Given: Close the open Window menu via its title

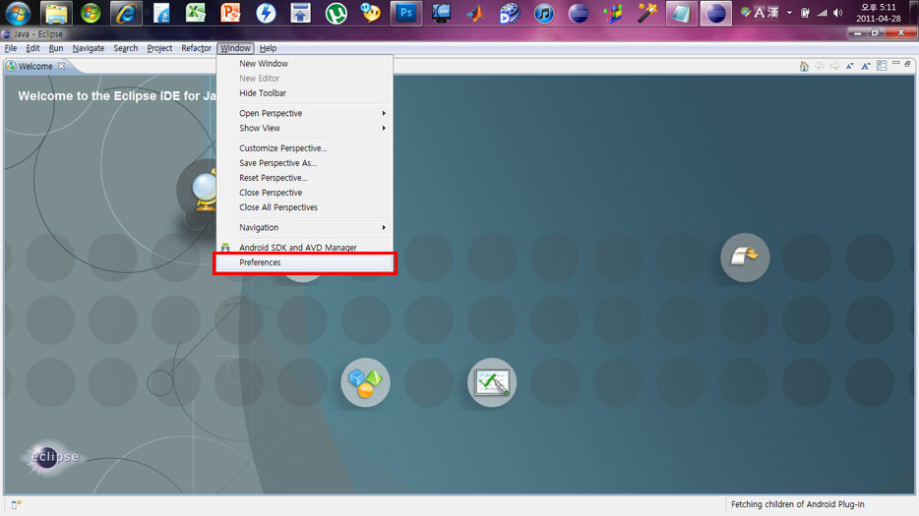Looking at the screenshot, I should (x=235, y=48).
